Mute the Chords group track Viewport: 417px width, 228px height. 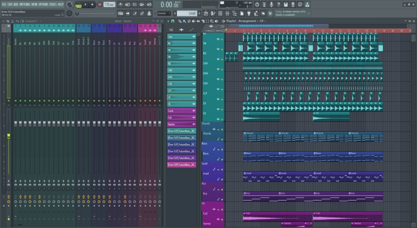[222, 129]
